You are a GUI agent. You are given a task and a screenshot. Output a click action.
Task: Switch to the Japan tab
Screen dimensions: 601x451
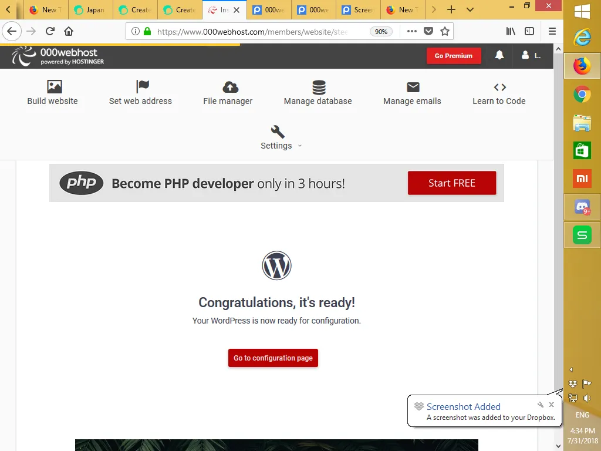tap(90, 10)
